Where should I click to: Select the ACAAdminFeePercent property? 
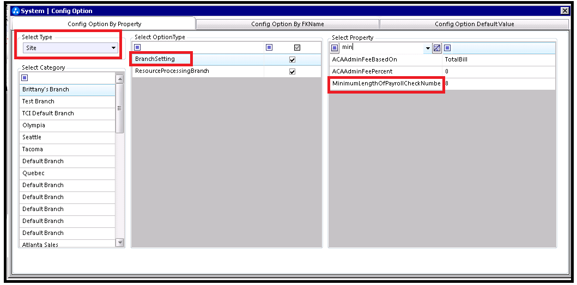386,72
